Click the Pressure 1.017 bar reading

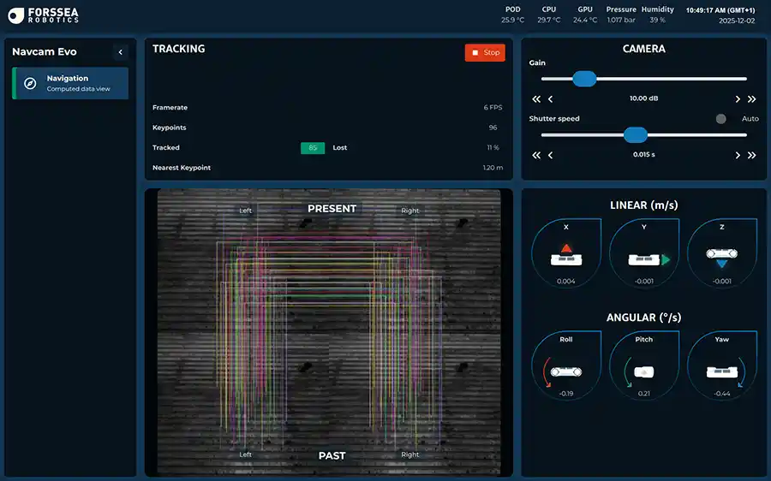[621, 21]
